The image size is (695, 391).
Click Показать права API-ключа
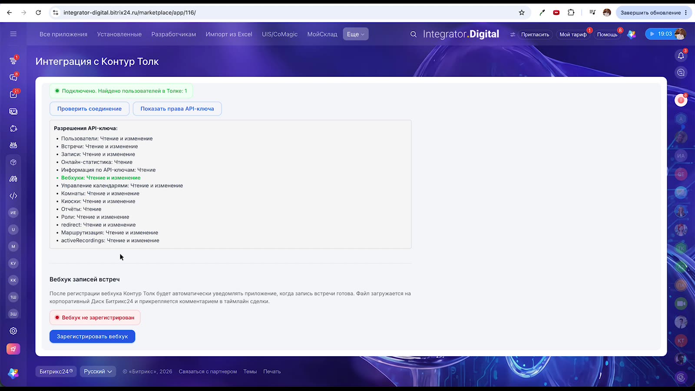click(177, 109)
